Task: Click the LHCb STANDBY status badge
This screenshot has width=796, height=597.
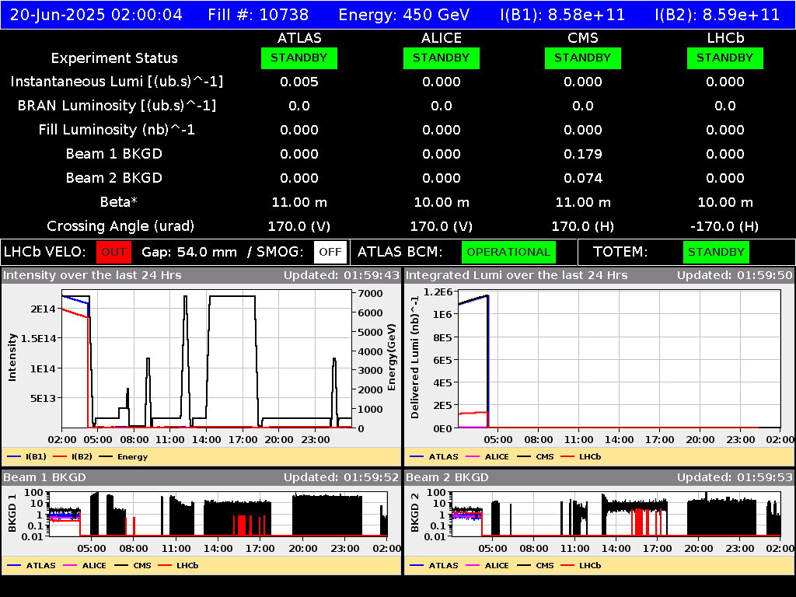Action: (725, 58)
